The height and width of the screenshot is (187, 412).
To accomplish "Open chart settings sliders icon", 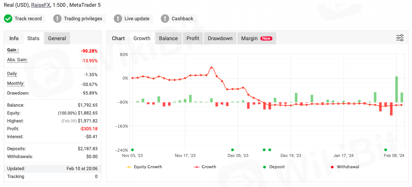I will tap(400, 38).
